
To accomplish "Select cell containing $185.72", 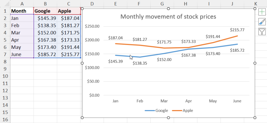I will [x=45, y=54].
